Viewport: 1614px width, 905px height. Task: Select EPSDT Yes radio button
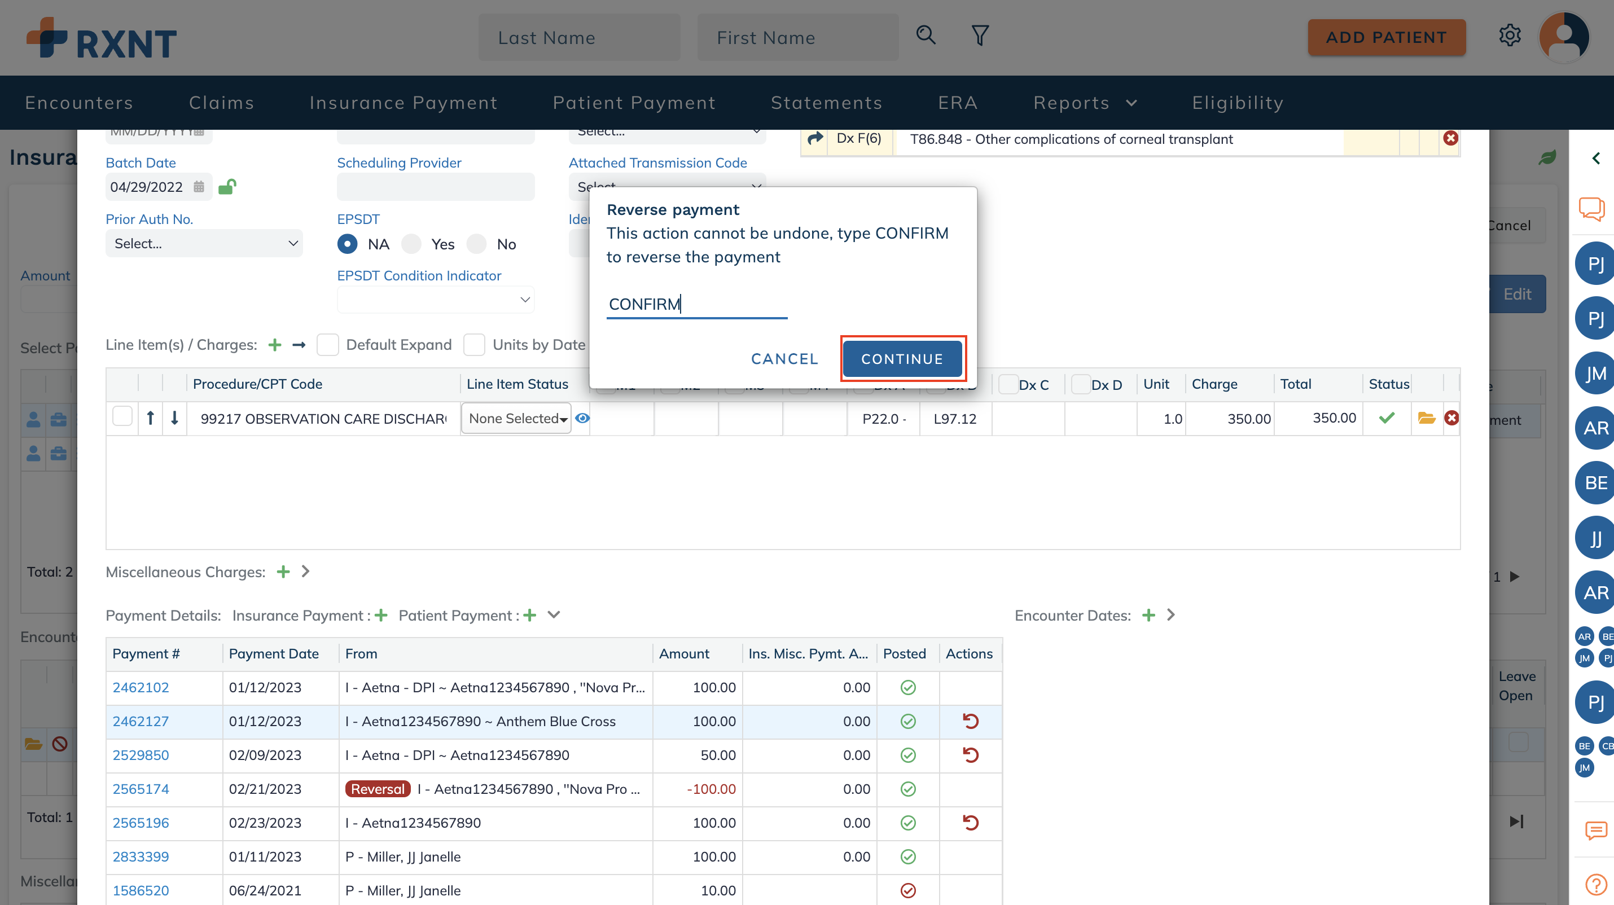coord(411,244)
